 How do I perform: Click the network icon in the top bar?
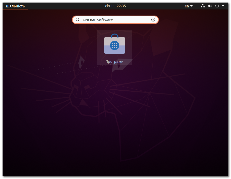click(x=203, y=6)
